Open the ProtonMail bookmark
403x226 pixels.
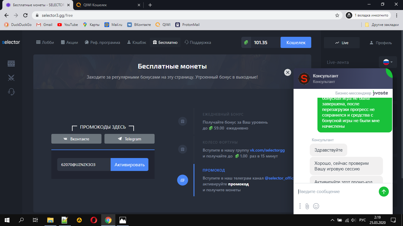pos(187,25)
